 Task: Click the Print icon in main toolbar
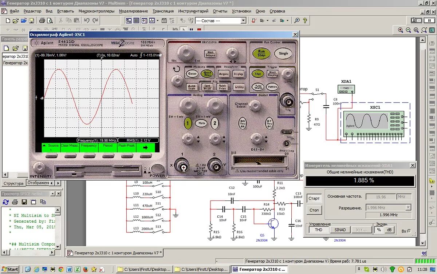click(x=42, y=20)
